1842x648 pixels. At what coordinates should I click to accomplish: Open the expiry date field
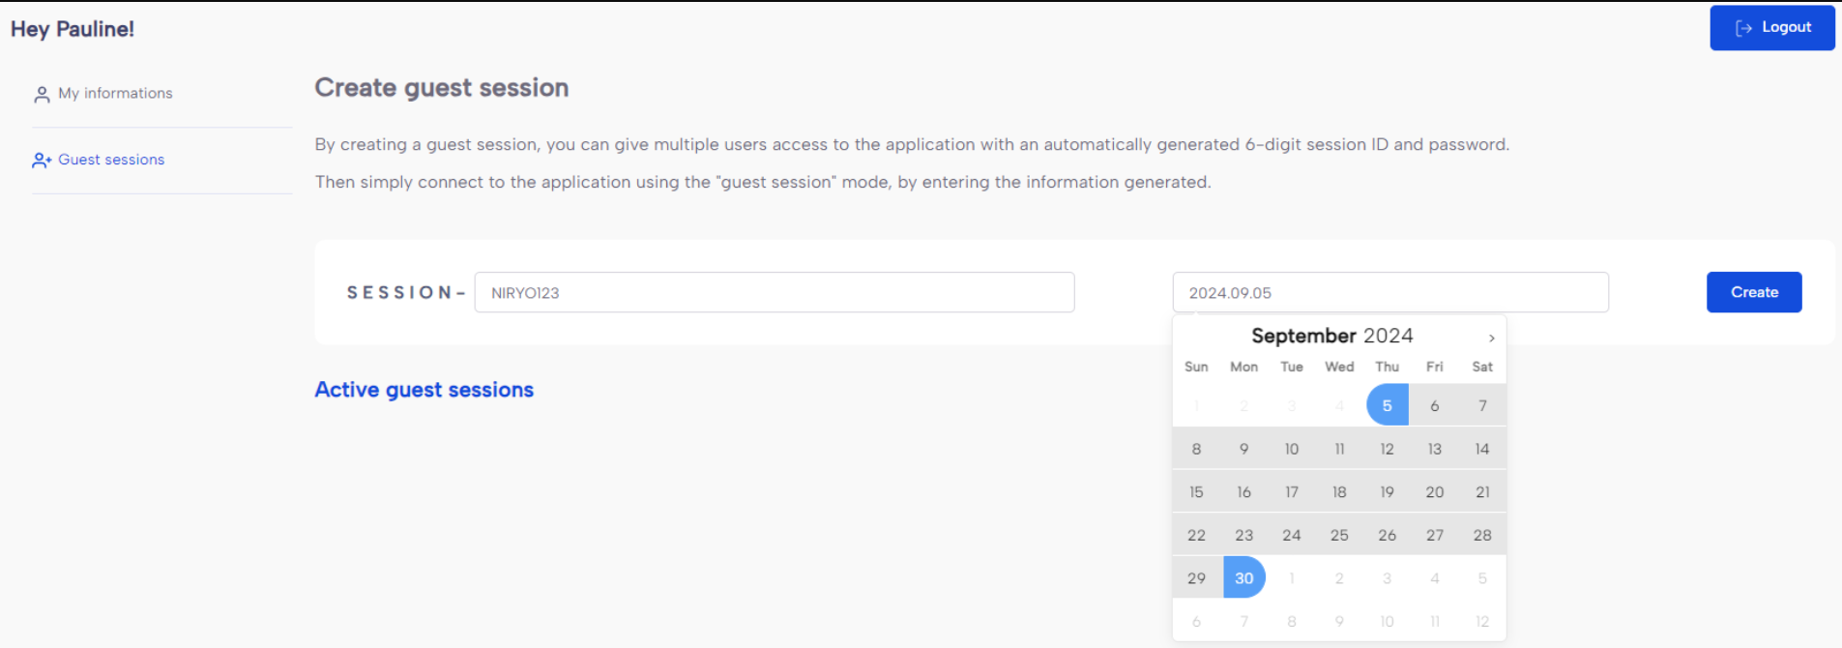[x=1389, y=292]
